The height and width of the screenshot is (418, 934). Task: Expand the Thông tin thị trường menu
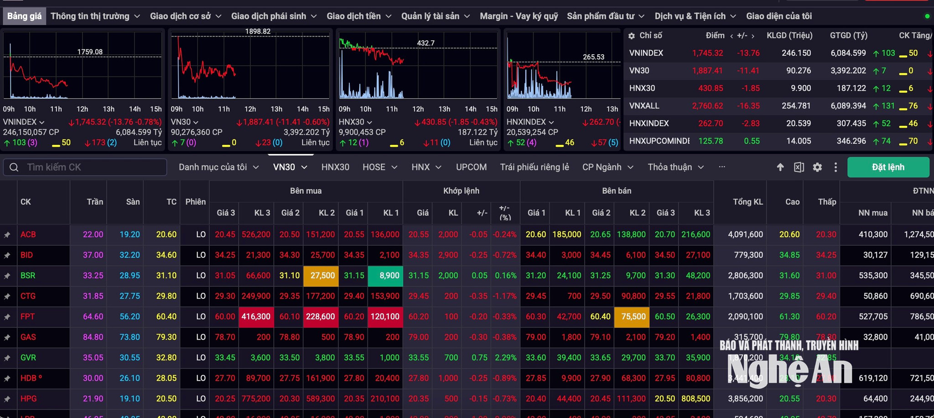(x=95, y=16)
